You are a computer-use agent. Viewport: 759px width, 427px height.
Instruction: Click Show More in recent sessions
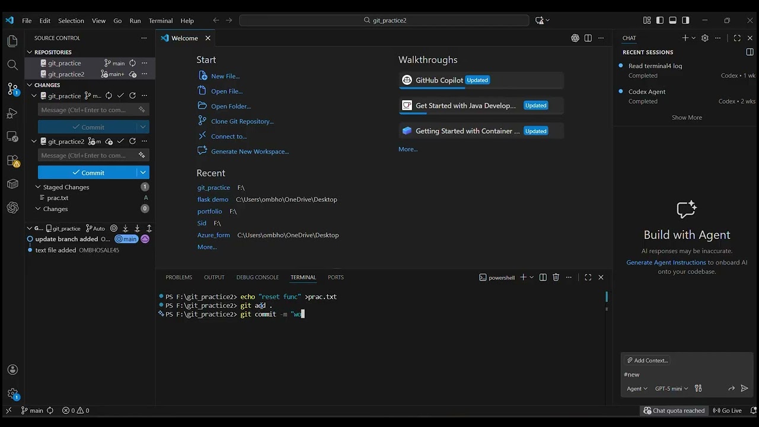click(x=687, y=117)
